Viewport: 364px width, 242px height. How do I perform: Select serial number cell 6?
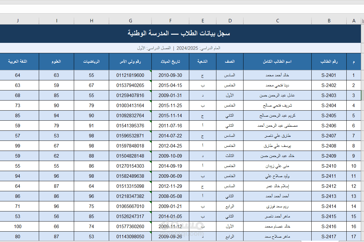coord(354,126)
